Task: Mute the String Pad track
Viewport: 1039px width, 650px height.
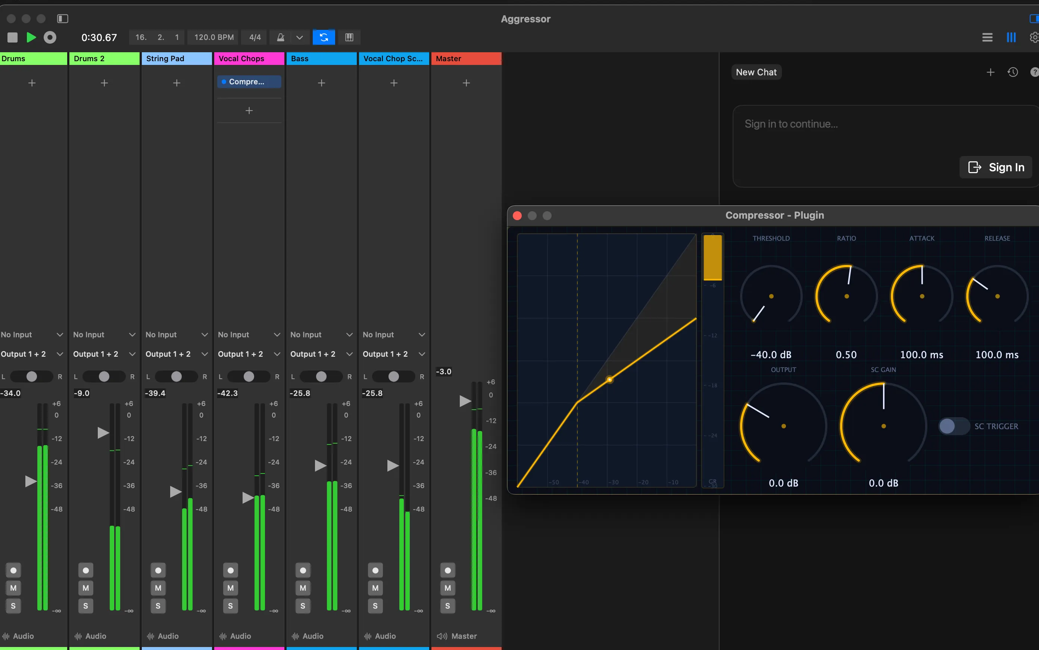Action: click(x=158, y=588)
